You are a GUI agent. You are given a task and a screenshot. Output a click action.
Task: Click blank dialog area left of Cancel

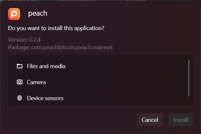72,120
